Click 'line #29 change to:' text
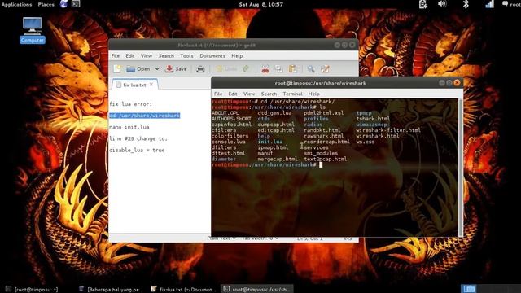 pyautogui.click(x=138, y=138)
